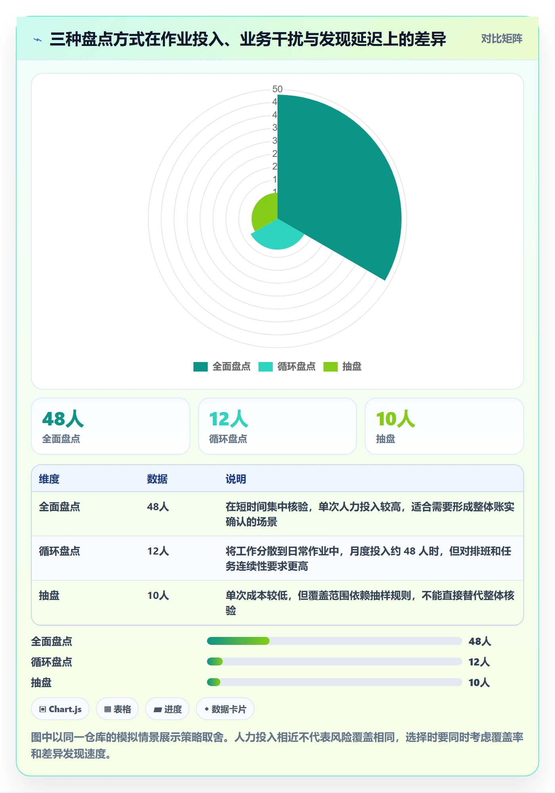The height and width of the screenshot is (793, 555).
Task: Click the 12人 cell in table
Action: [x=158, y=551]
